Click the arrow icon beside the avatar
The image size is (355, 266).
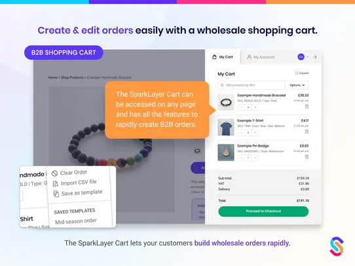coord(315,57)
